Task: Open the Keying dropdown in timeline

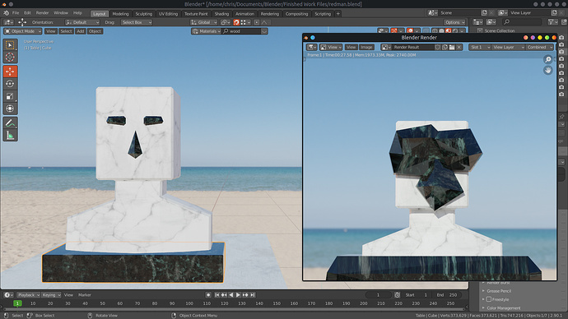Action: [51, 295]
